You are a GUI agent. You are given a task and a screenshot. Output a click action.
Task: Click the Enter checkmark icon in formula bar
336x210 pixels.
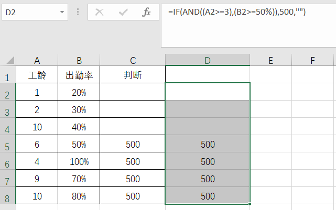coord(123,12)
